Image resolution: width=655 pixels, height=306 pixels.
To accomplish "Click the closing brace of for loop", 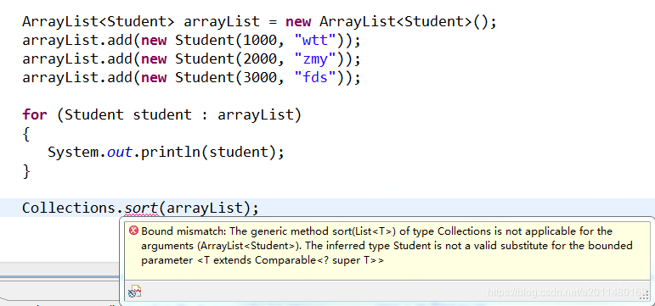I will pos(26,171).
